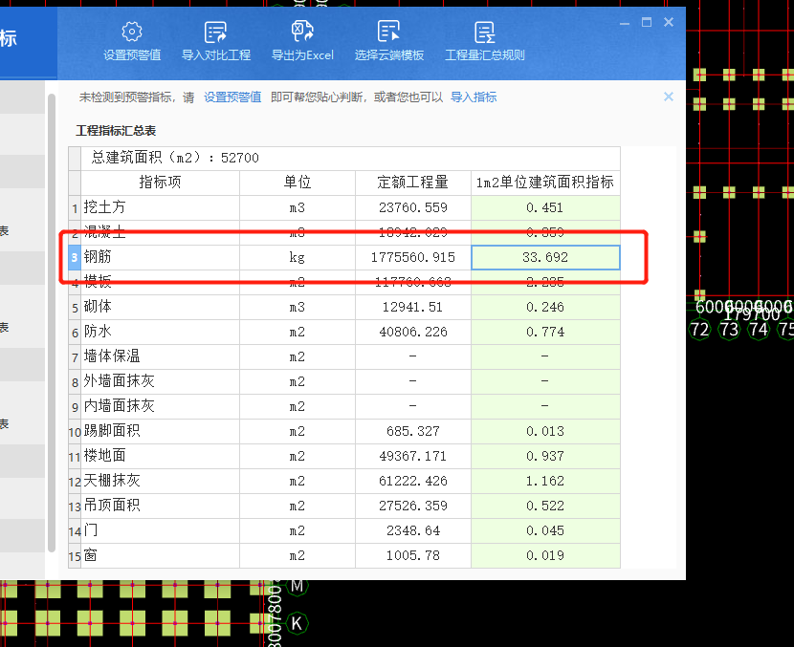Select the 门 row cell
Image resolution: width=794 pixels, height=647 pixels.
coord(160,530)
